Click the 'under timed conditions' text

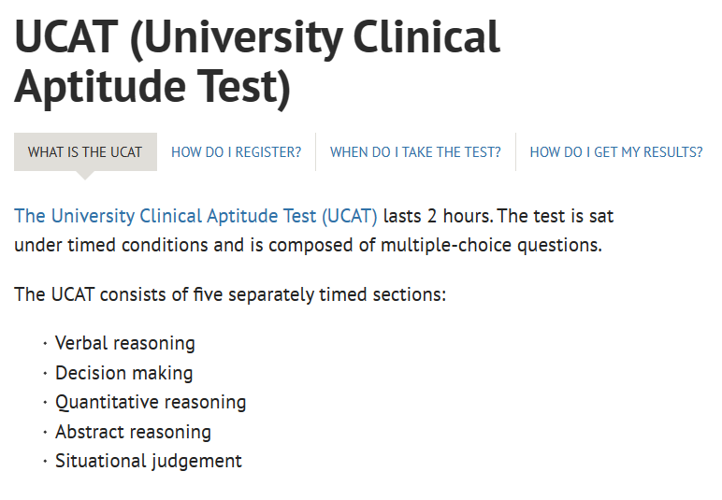point(111,245)
